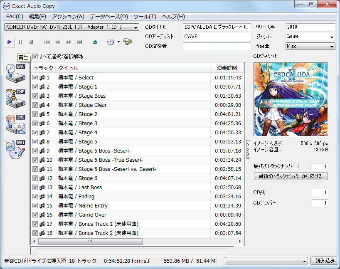Viewport: 340px width, 269px height.
Task: Sort by the トラック column header
Action: click(44, 68)
